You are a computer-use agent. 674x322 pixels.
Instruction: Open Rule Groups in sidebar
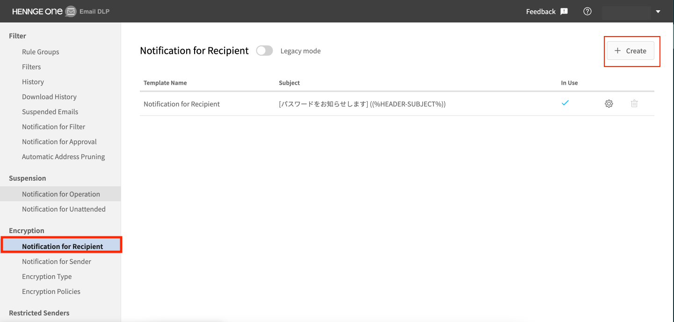[41, 52]
